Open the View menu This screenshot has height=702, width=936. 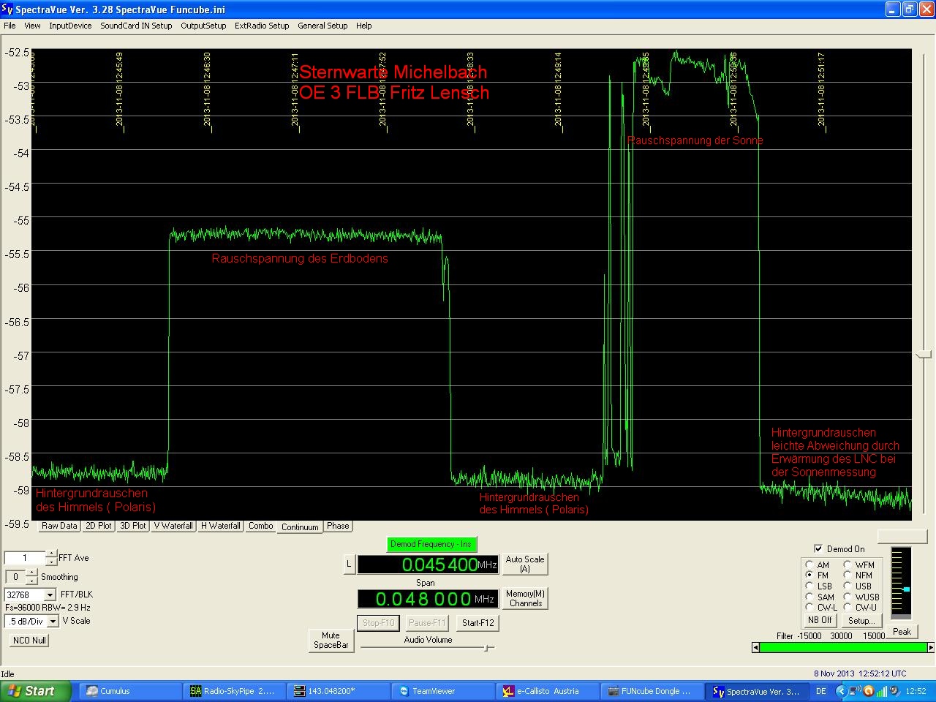point(32,26)
